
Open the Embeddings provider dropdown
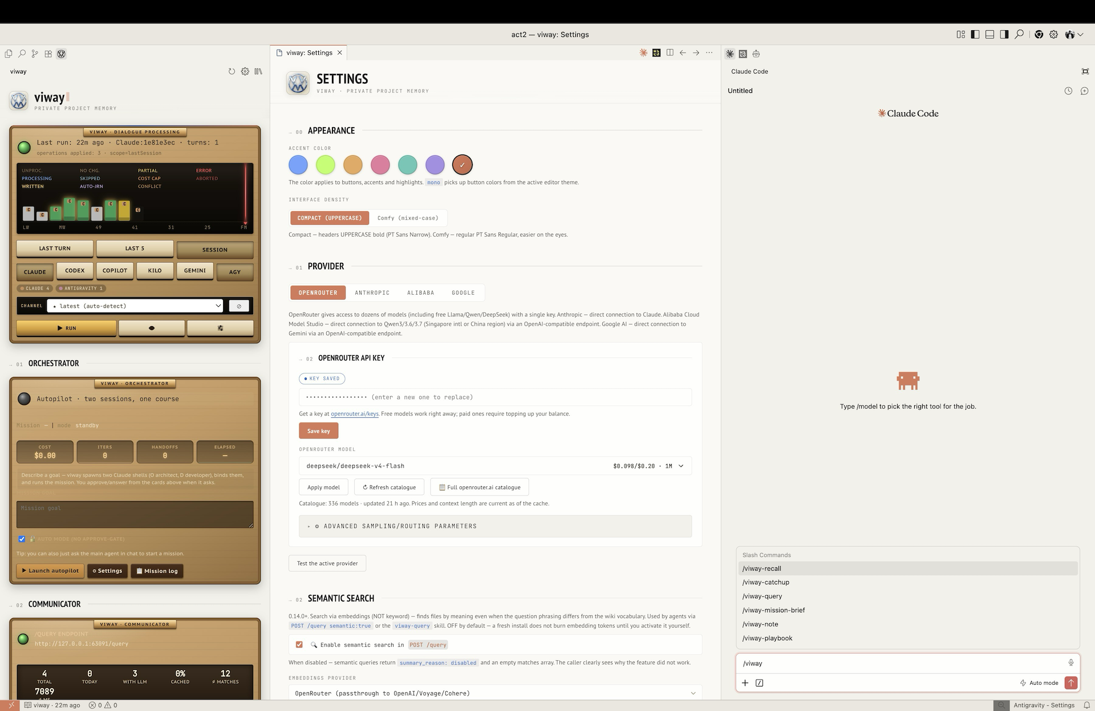(495, 693)
